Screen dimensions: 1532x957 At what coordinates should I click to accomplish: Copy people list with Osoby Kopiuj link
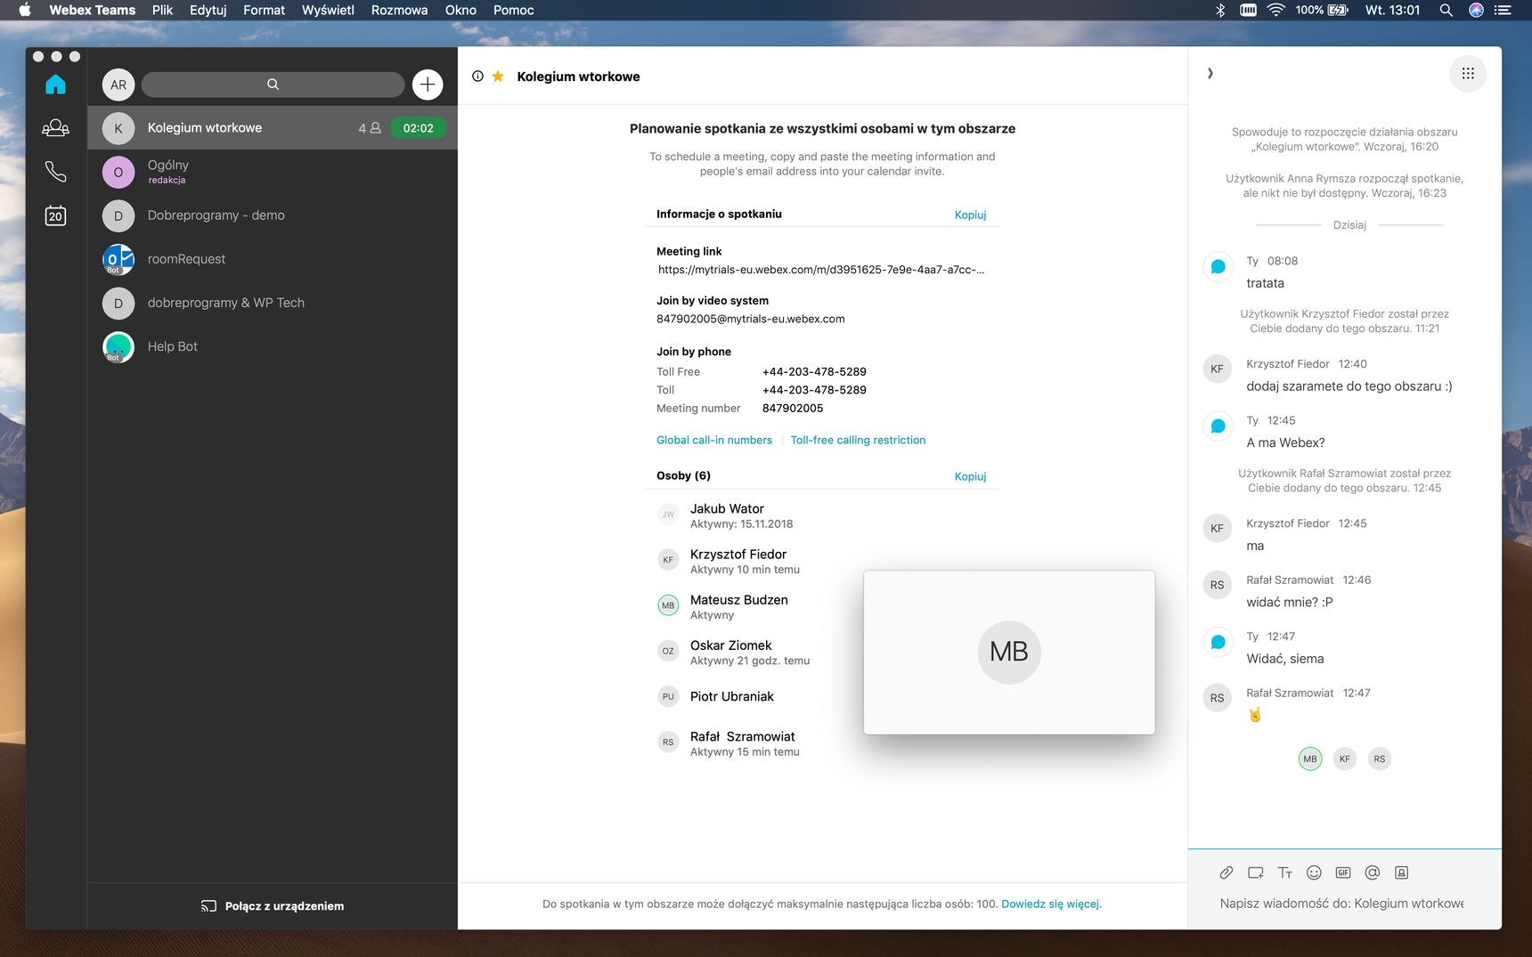(970, 476)
